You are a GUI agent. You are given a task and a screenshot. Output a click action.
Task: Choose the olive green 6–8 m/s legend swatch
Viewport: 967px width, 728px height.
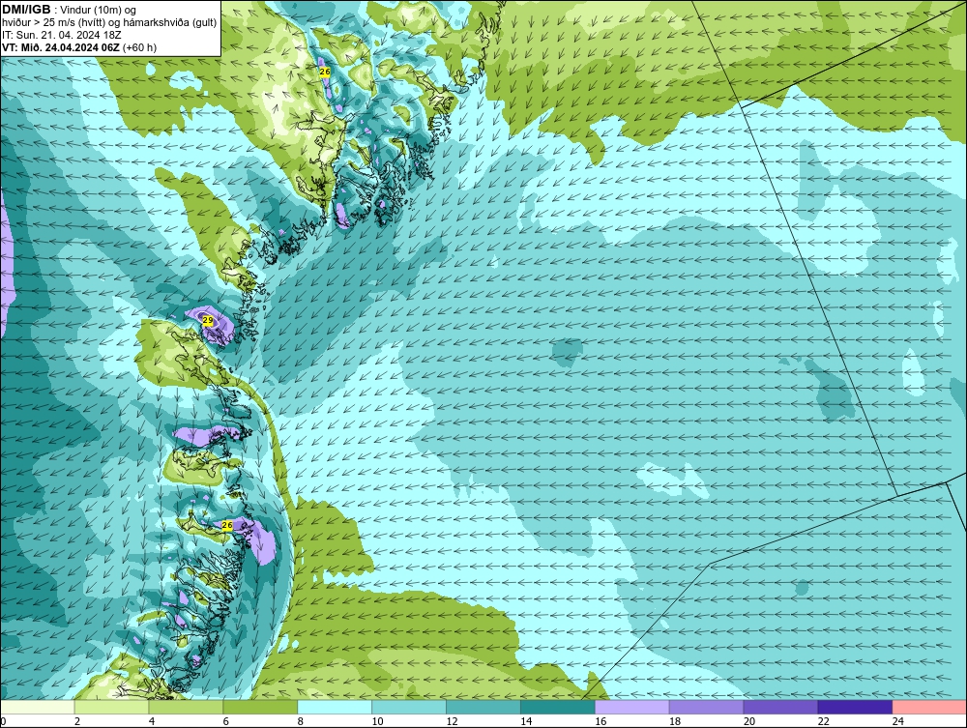(260, 707)
